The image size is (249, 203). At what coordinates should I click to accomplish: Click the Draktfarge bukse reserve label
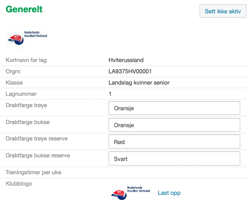pyautogui.click(x=38, y=155)
